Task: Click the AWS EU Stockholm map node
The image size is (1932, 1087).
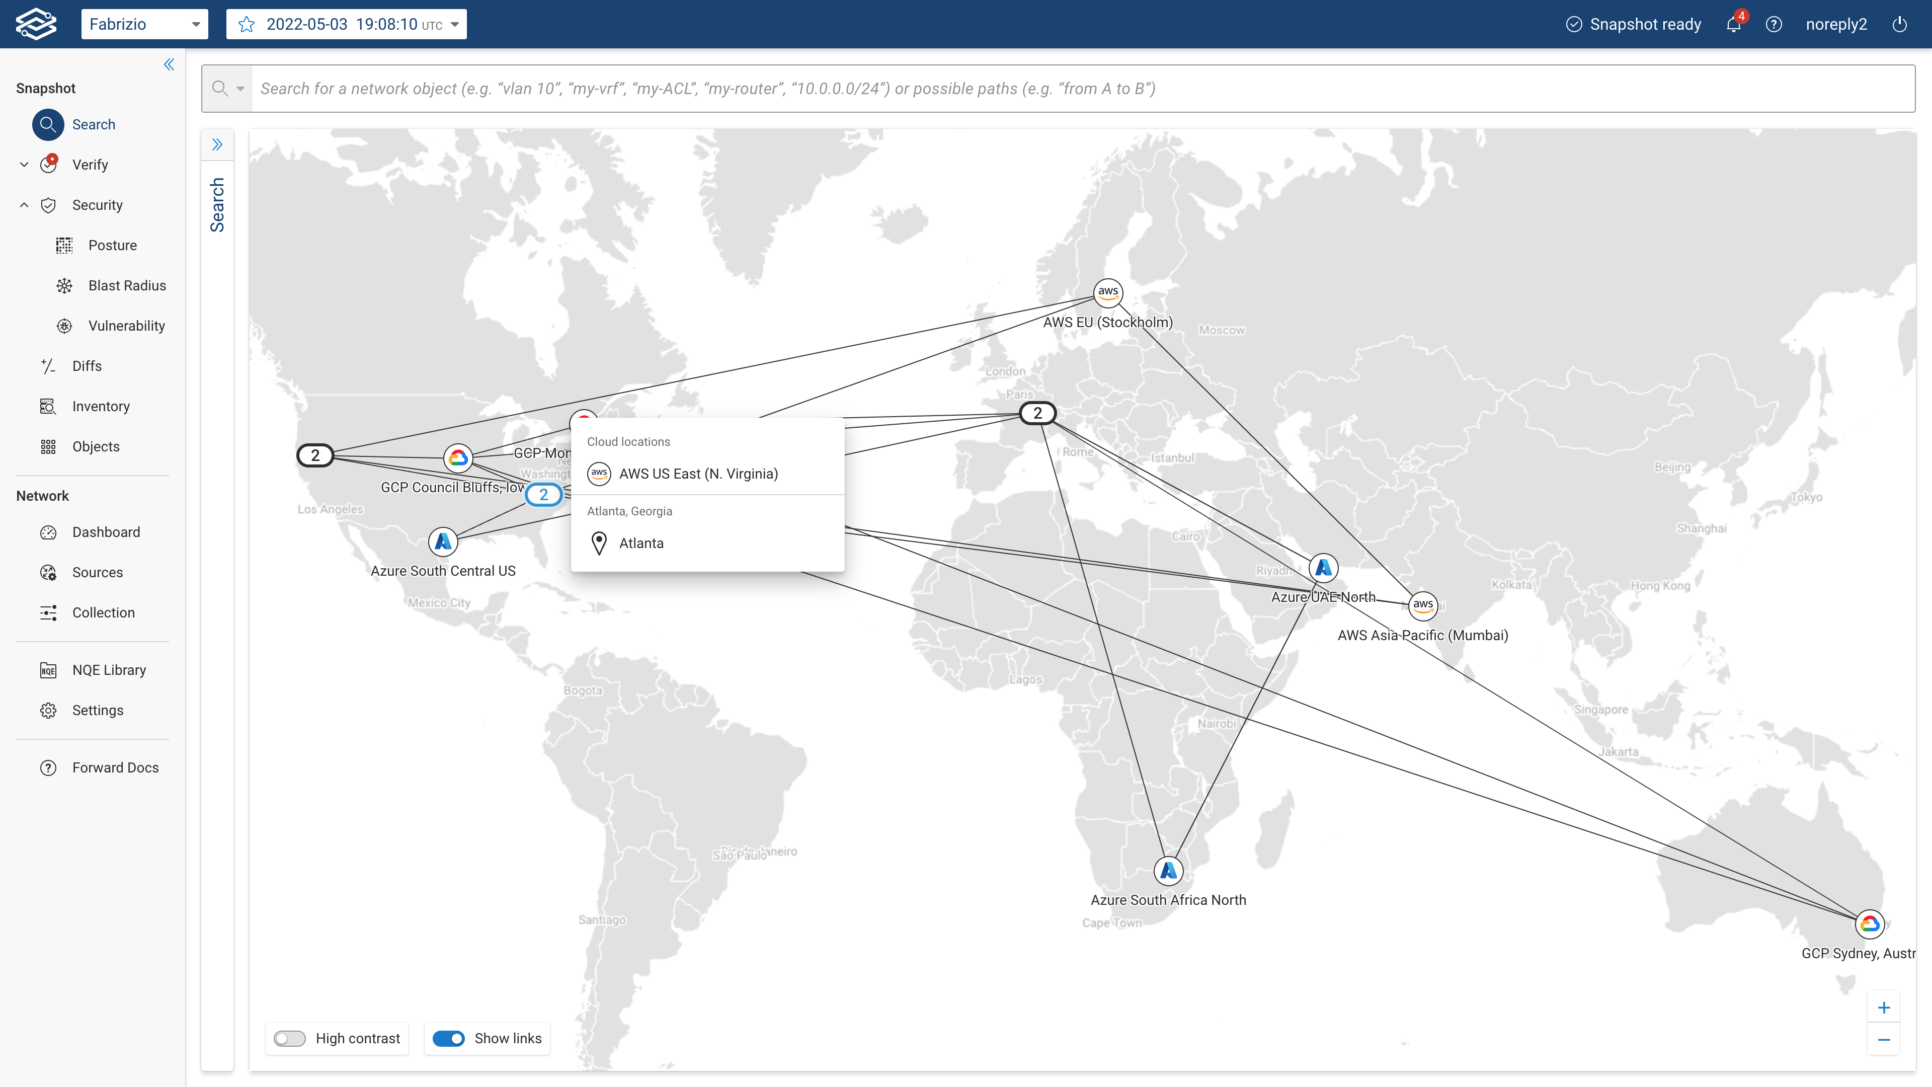Action: pos(1108,292)
